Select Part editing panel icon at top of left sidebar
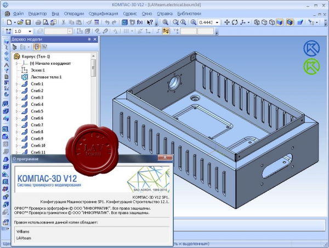Screen dimensions: 329x248 click(x=6, y=42)
